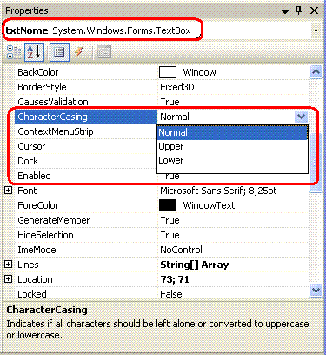Select the BorderStyle property name
Image resolution: width=326 pixels, height=355 pixels.
coord(42,87)
